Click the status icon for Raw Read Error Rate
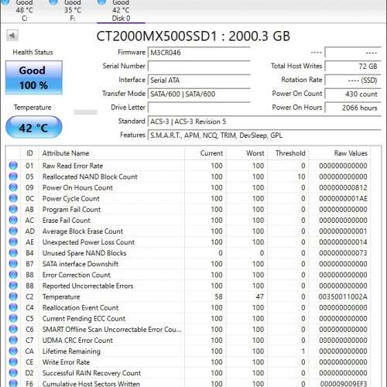This screenshot has width=387, height=387. click(13, 166)
